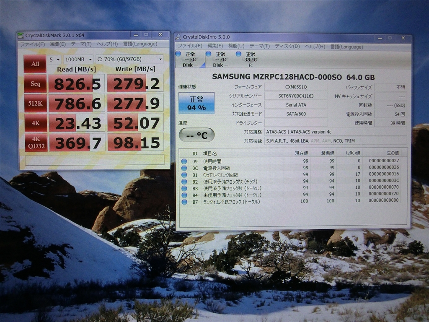429x322 pixels.
Task: Open 言語(Language) menu in CrystalDiskInfo
Action: pos(346,47)
